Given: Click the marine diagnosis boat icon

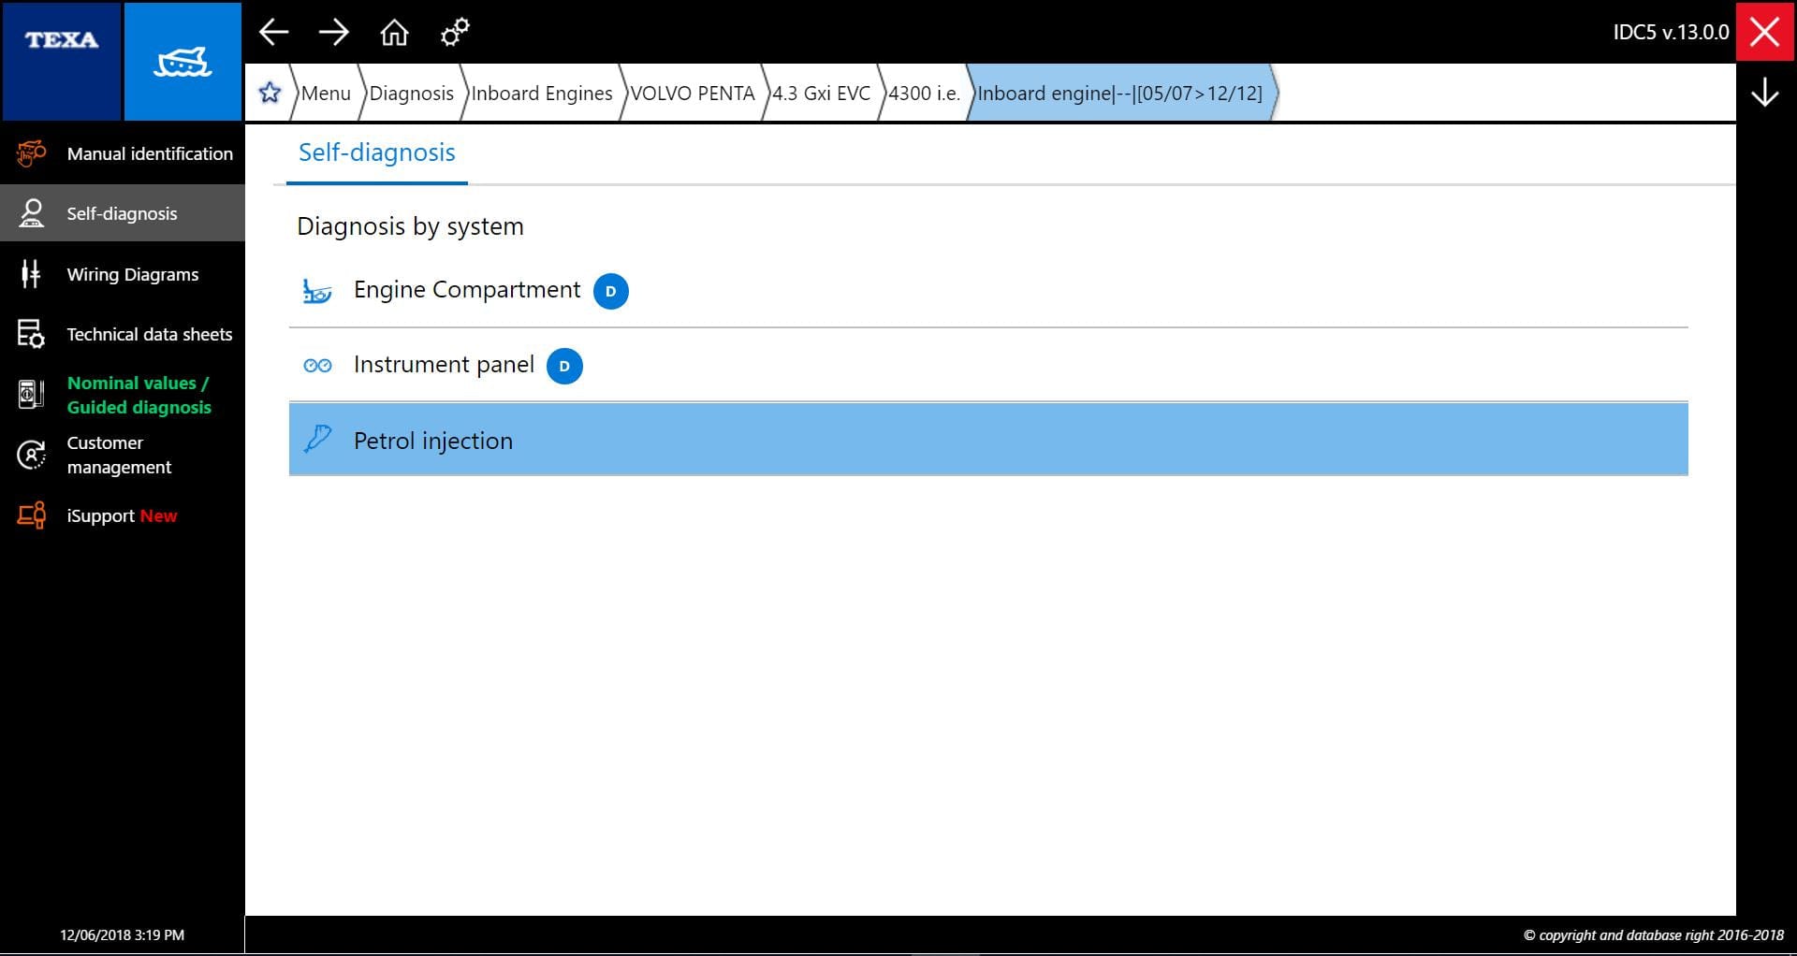Looking at the screenshot, I should 182,60.
